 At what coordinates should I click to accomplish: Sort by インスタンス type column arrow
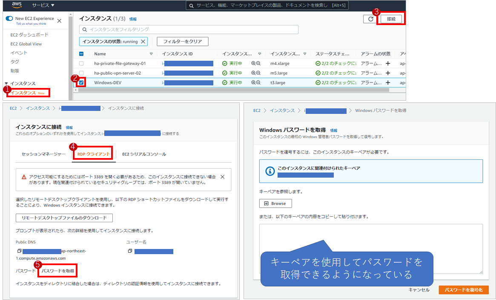tap(304, 54)
